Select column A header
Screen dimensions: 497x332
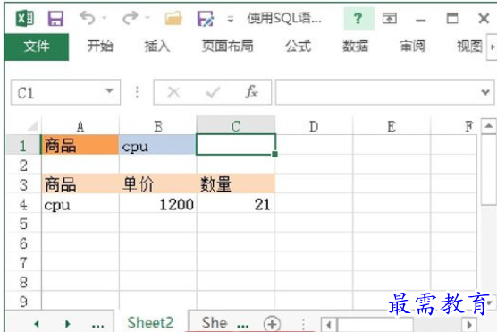click(80, 126)
